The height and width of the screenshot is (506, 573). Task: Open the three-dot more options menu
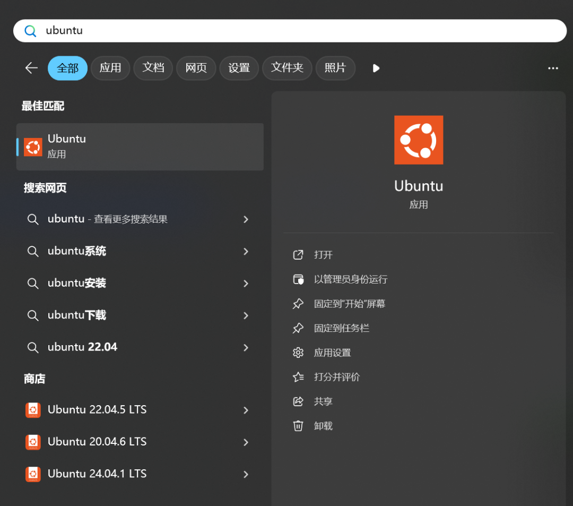point(553,68)
